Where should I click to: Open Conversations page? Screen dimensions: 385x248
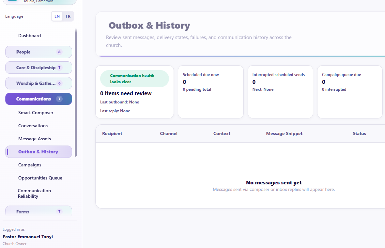tap(33, 126)
